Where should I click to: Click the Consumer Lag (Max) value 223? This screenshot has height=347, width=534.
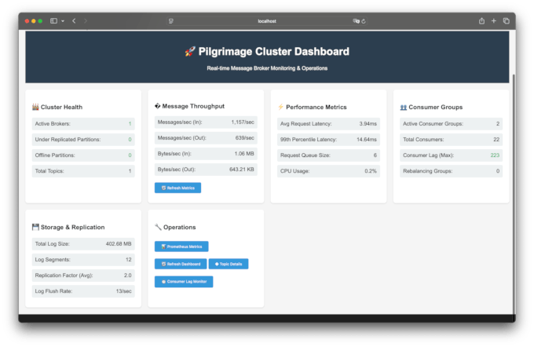(x=495, y=155)
